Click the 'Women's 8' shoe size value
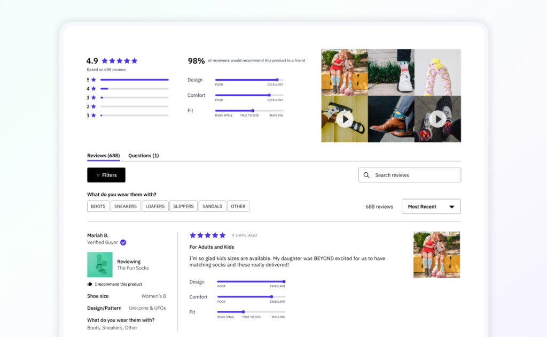Screen dimensions: 547x337 pyautogui.click(x=153, y=296)
